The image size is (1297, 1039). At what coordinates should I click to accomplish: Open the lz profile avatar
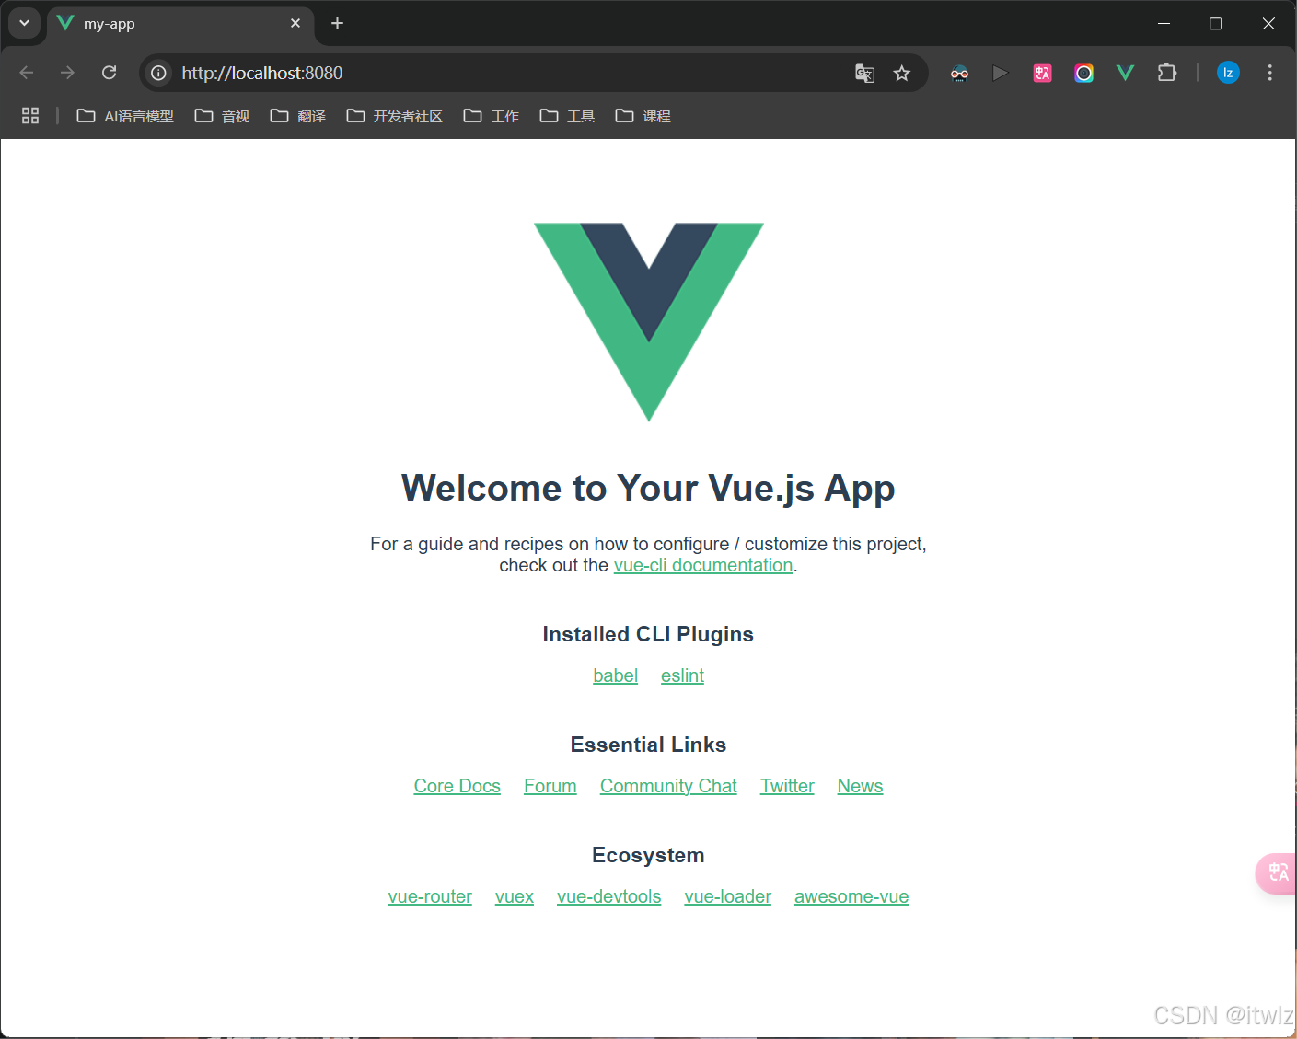[x=1228, y=73]
